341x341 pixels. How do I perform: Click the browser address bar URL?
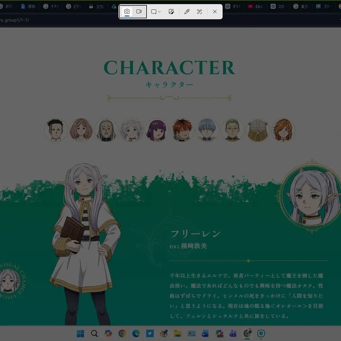(x=15, y=20)
